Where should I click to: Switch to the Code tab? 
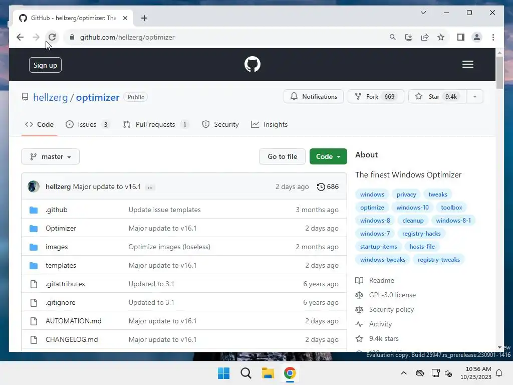39,124
